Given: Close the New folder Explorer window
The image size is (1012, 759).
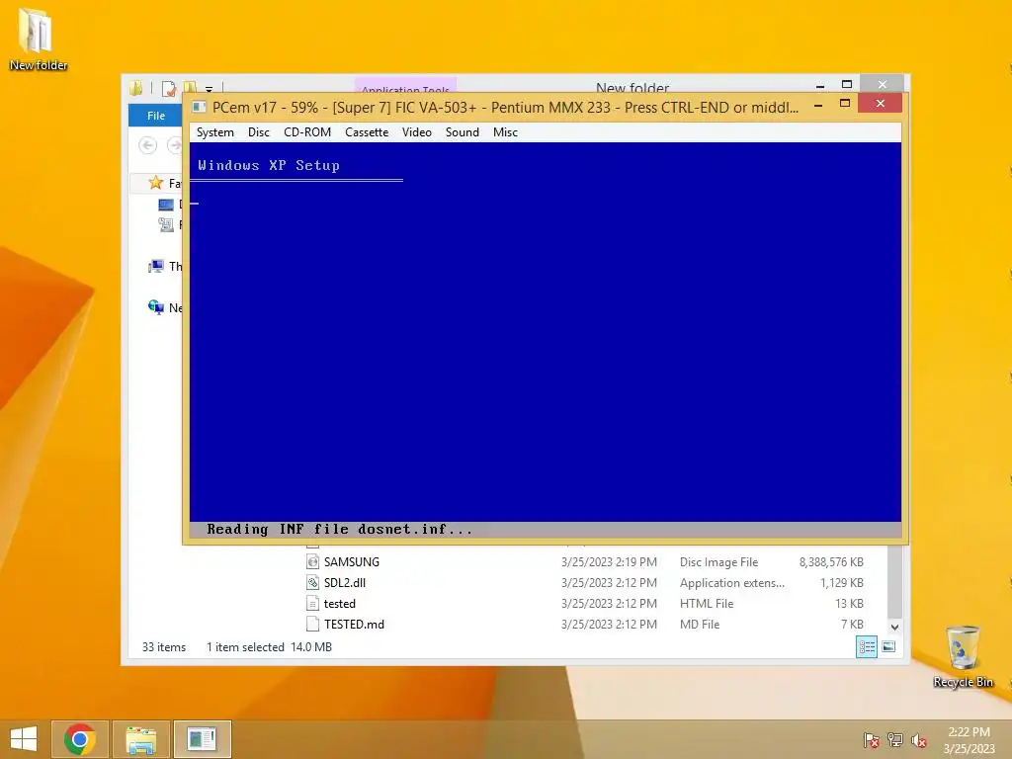Looking at the screenshot, I should (x=883, y=85).
